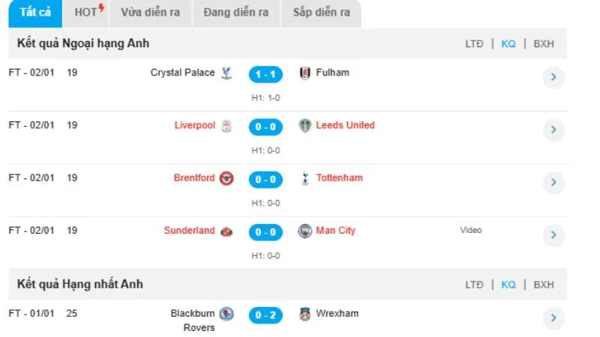Switch to the HOT tab
Image resolution: width=600 pixels, height=337 pixels.
[88, 13]
